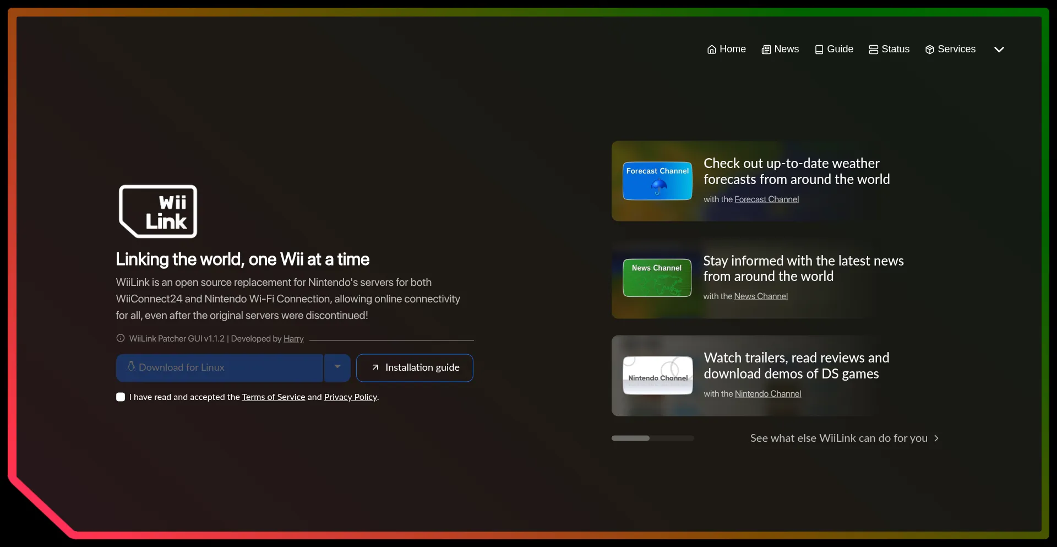Click the Forecast Channel thumbnail

pos(657,181)
